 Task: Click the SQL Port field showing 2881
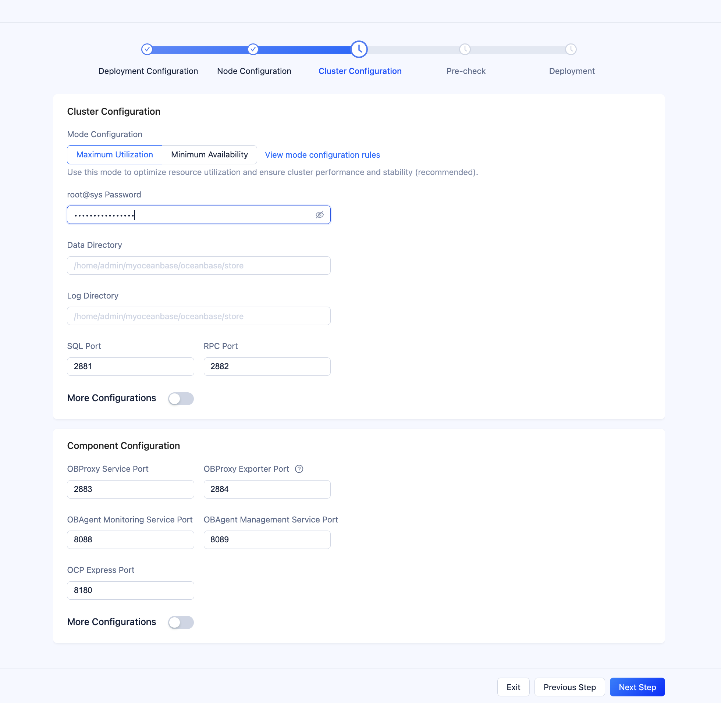point(130,367)
